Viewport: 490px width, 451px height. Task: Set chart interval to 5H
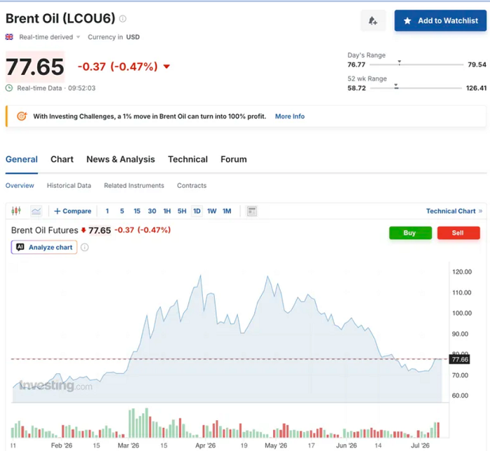182,211
